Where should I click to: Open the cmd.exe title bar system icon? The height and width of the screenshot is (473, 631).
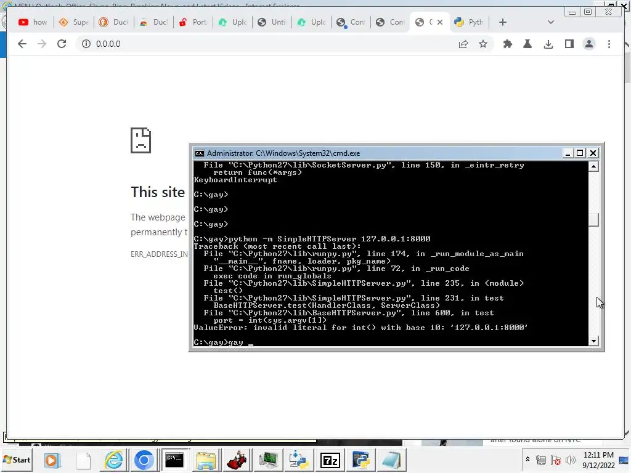(x=199, y=153)
